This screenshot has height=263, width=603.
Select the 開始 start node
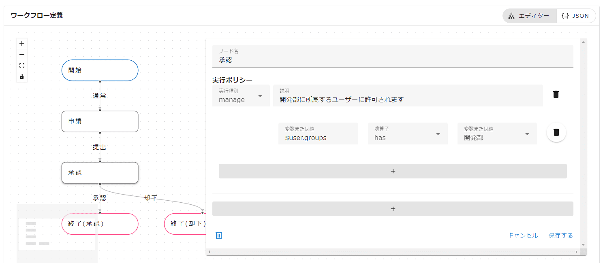(100, 70)
